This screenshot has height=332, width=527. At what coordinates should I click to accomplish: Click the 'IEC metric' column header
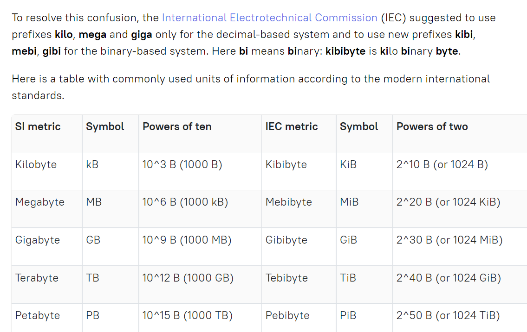click(292, 127)
